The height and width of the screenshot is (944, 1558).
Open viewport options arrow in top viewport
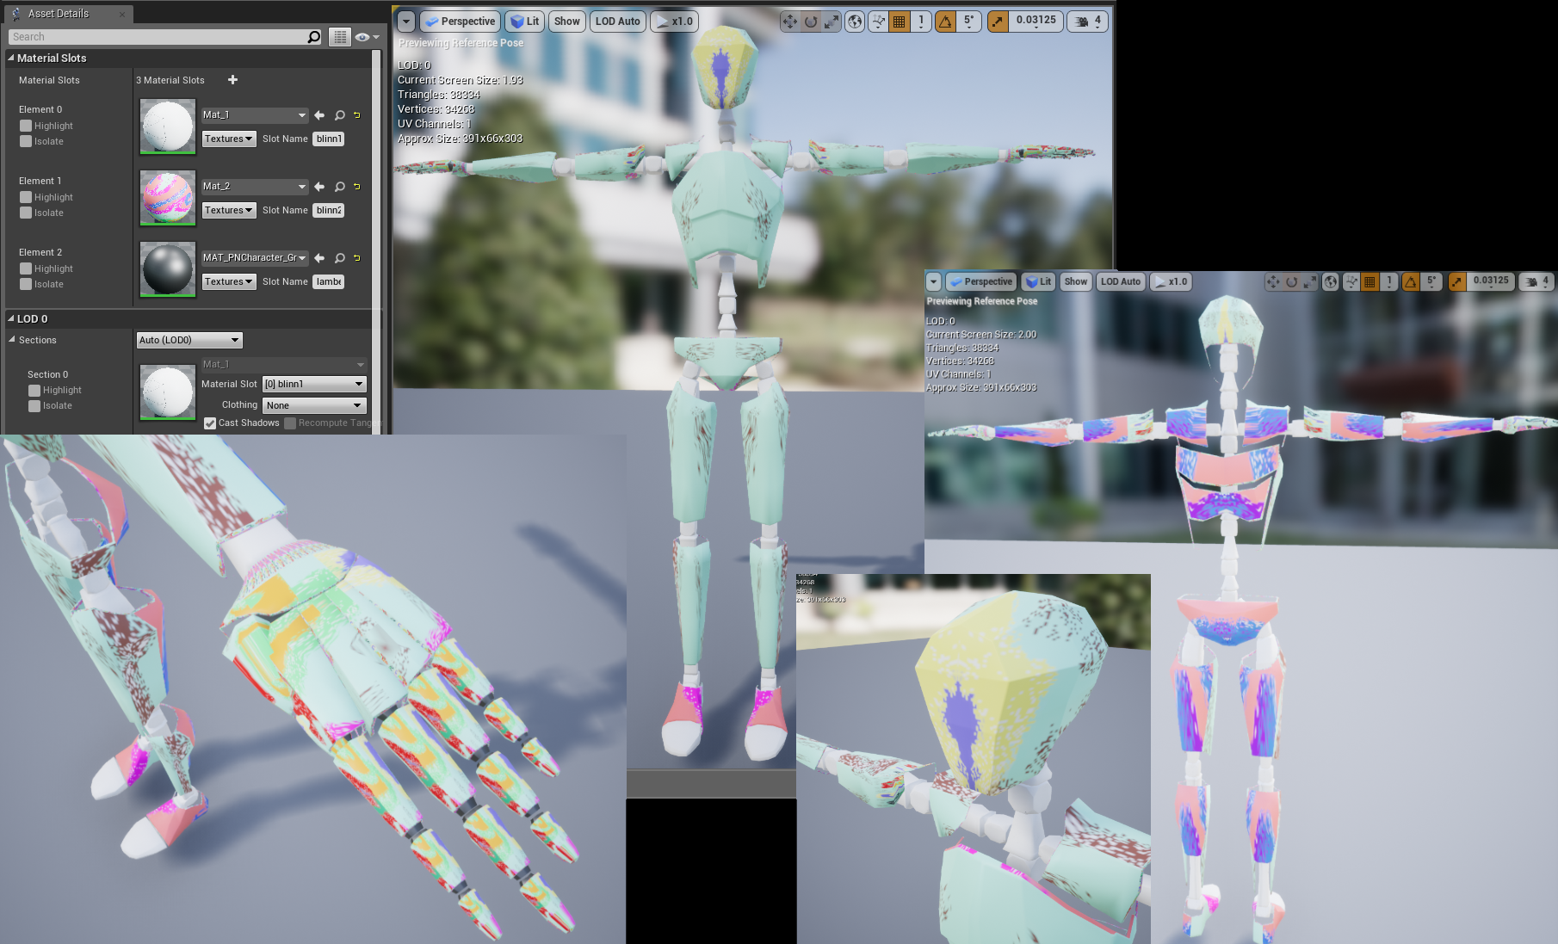[406, 22]
